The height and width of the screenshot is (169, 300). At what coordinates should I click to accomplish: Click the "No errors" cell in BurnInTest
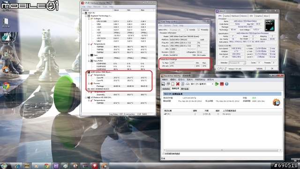[x=226, y=114]
